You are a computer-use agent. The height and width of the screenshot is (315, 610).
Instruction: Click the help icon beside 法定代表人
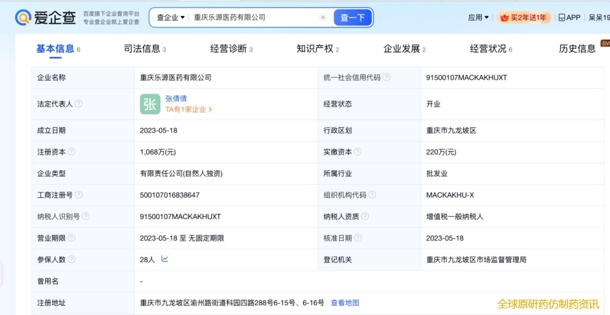tap(79, 104)
